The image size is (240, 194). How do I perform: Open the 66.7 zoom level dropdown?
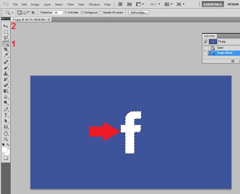pos(159,4)
